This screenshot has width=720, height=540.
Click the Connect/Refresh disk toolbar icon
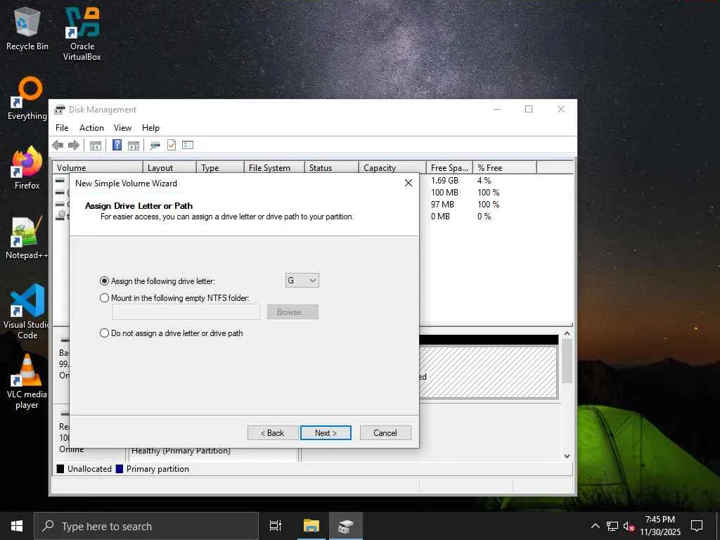[x=155, y=146]
